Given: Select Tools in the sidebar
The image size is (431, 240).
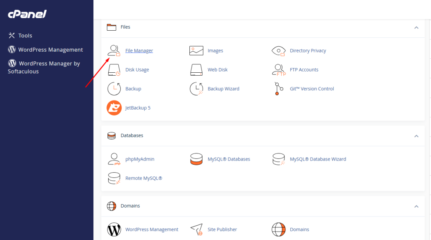Looking at the screenshot, I should click(x=25, y=36).
